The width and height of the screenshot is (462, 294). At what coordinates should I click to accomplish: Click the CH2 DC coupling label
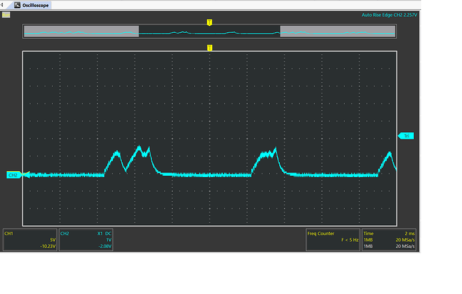coord(108,233)
